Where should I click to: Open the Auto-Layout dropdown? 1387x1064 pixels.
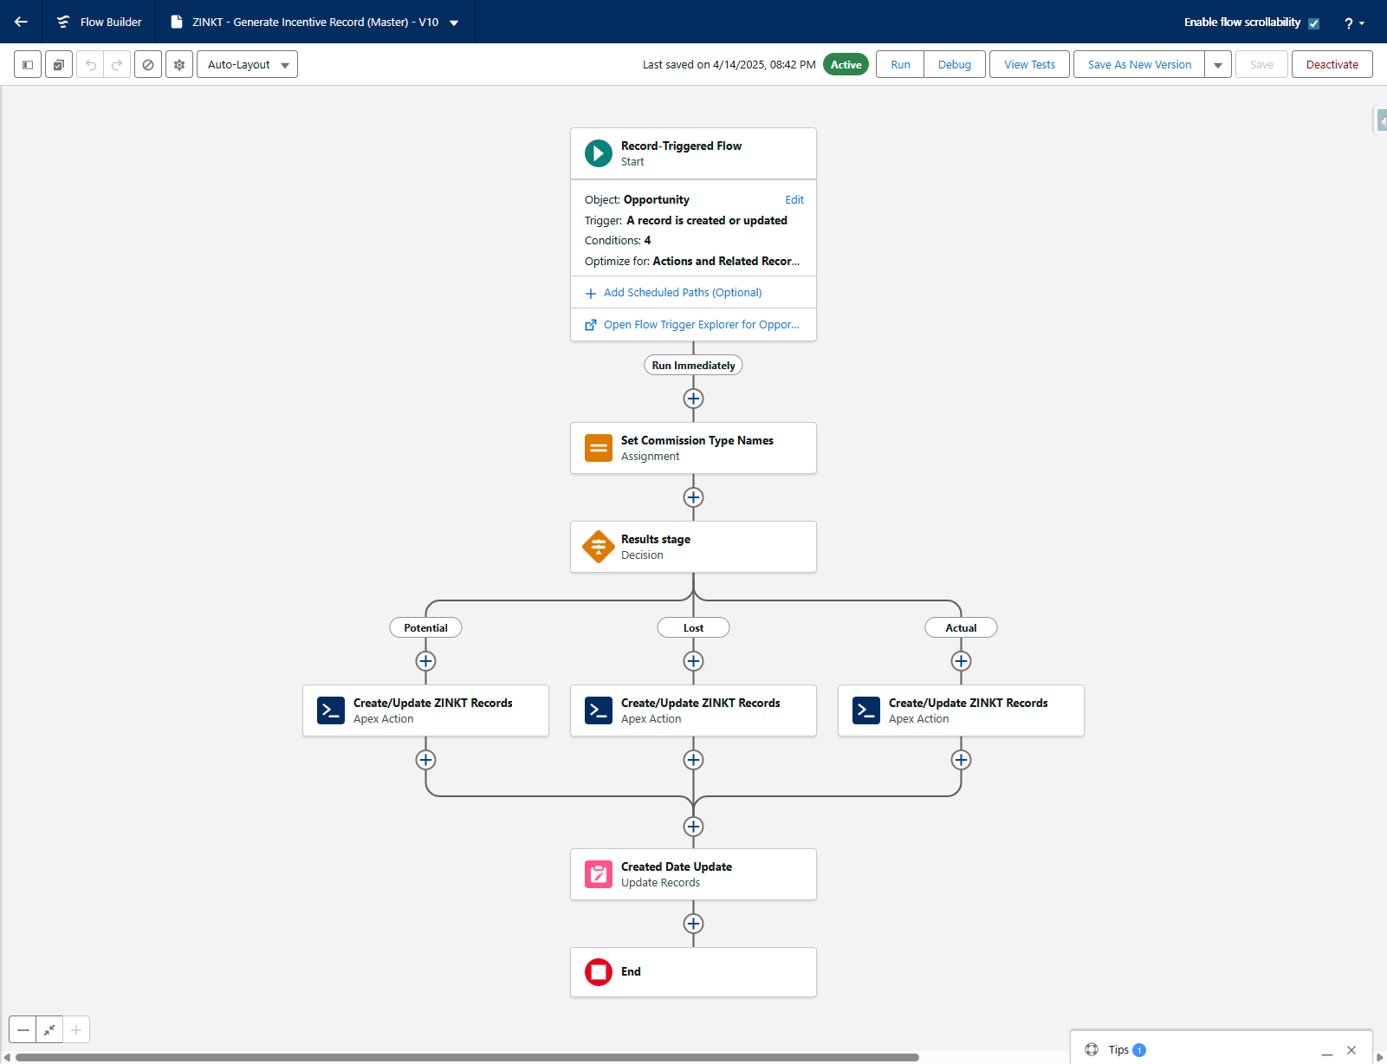(x=247, y=65)
